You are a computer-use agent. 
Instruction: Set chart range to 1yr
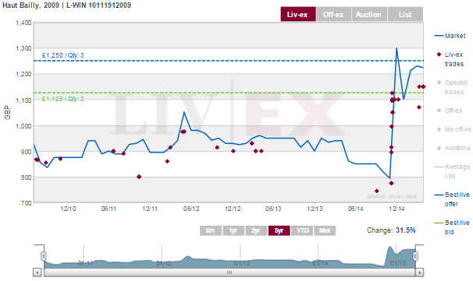click(233, 230)
